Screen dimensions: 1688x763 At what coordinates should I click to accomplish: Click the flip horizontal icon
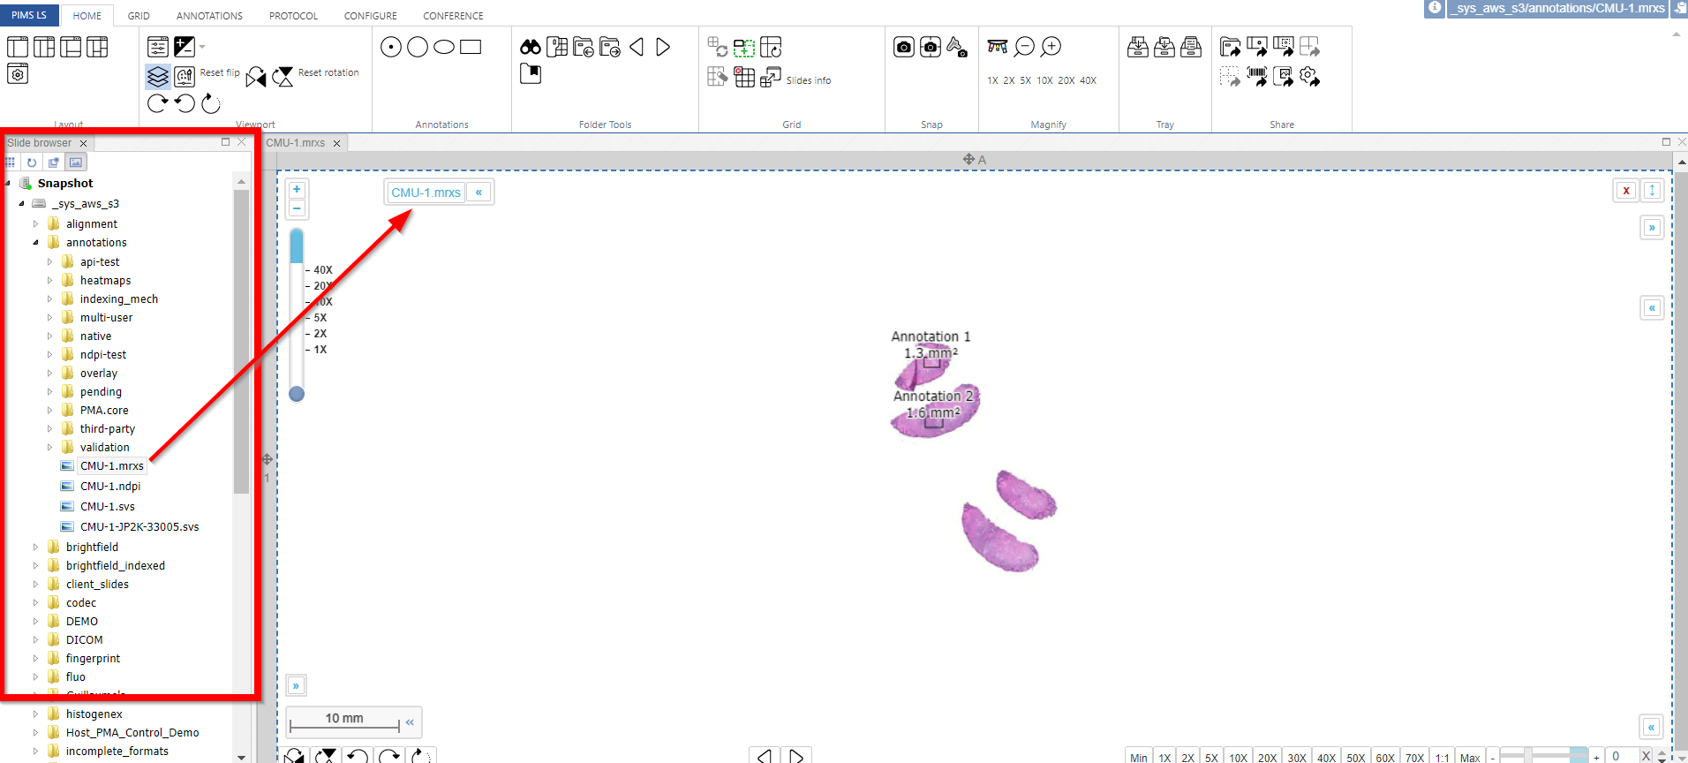click(256, 77)
